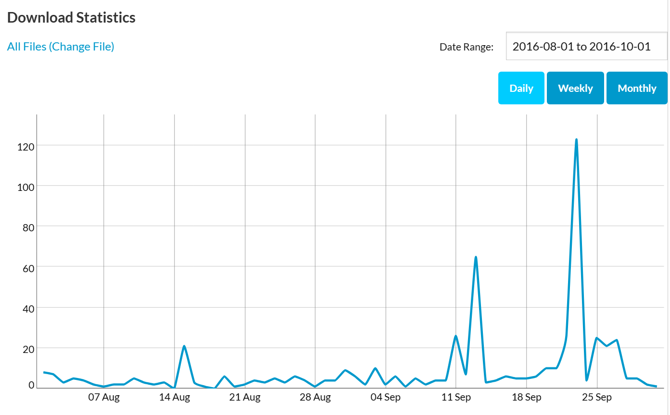Click the 28 Aug axis label
The height and width of the screenshot is (415, 670).
point(315,398)
